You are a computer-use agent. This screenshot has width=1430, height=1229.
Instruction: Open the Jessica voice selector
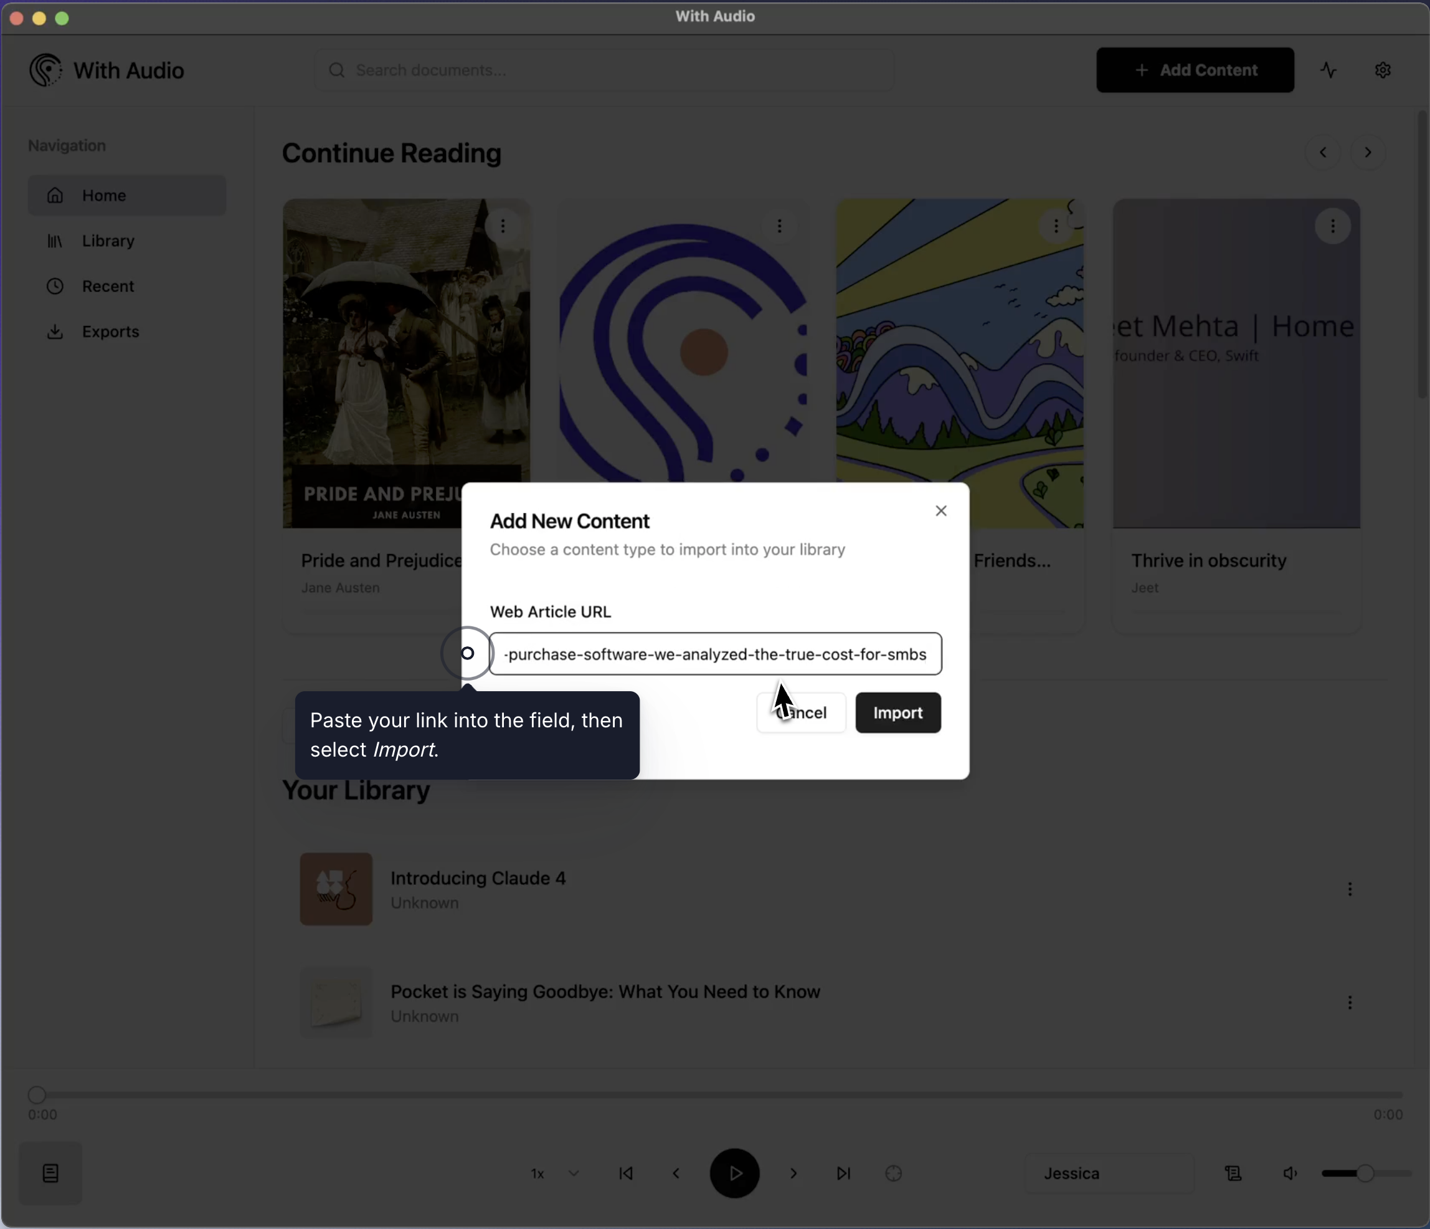pyautogui.click(x=1108, y=1173)
